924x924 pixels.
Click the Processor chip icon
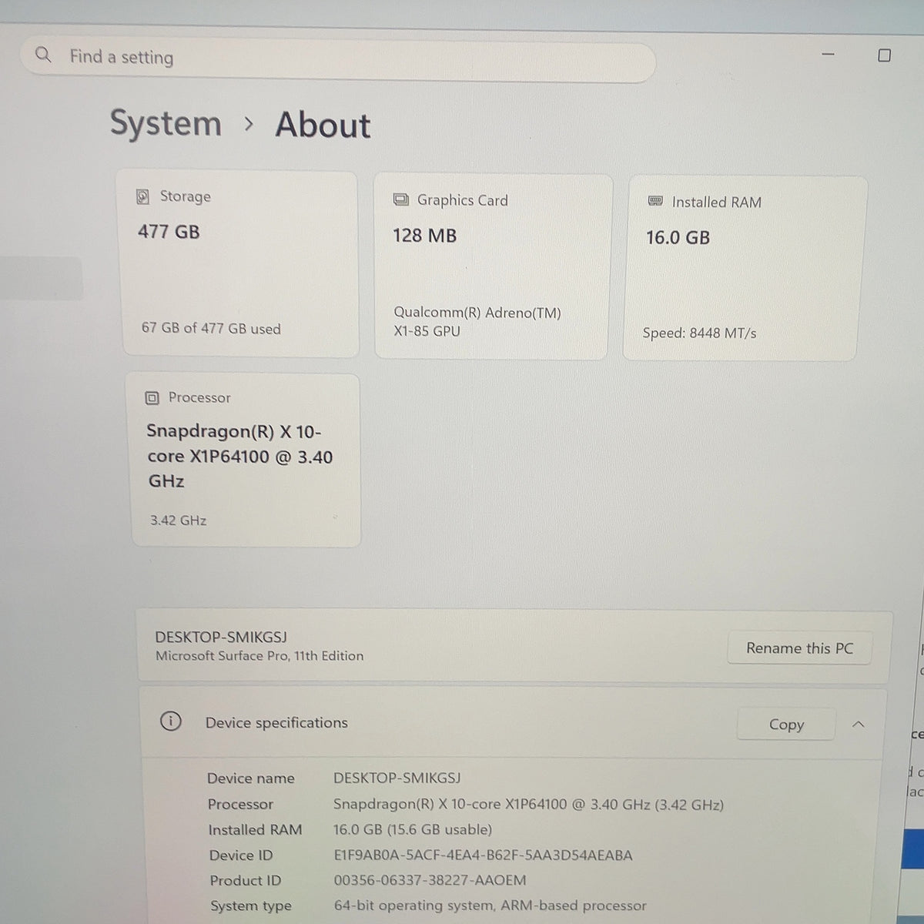pyautogui.click(x=152, y=397)
